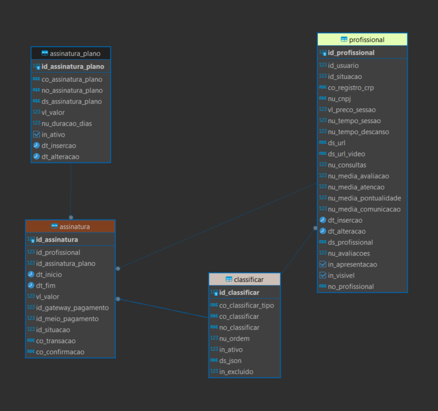The image size is (438, 411).
Task: Select the co_classificar_tipo column
Action: 246,305
